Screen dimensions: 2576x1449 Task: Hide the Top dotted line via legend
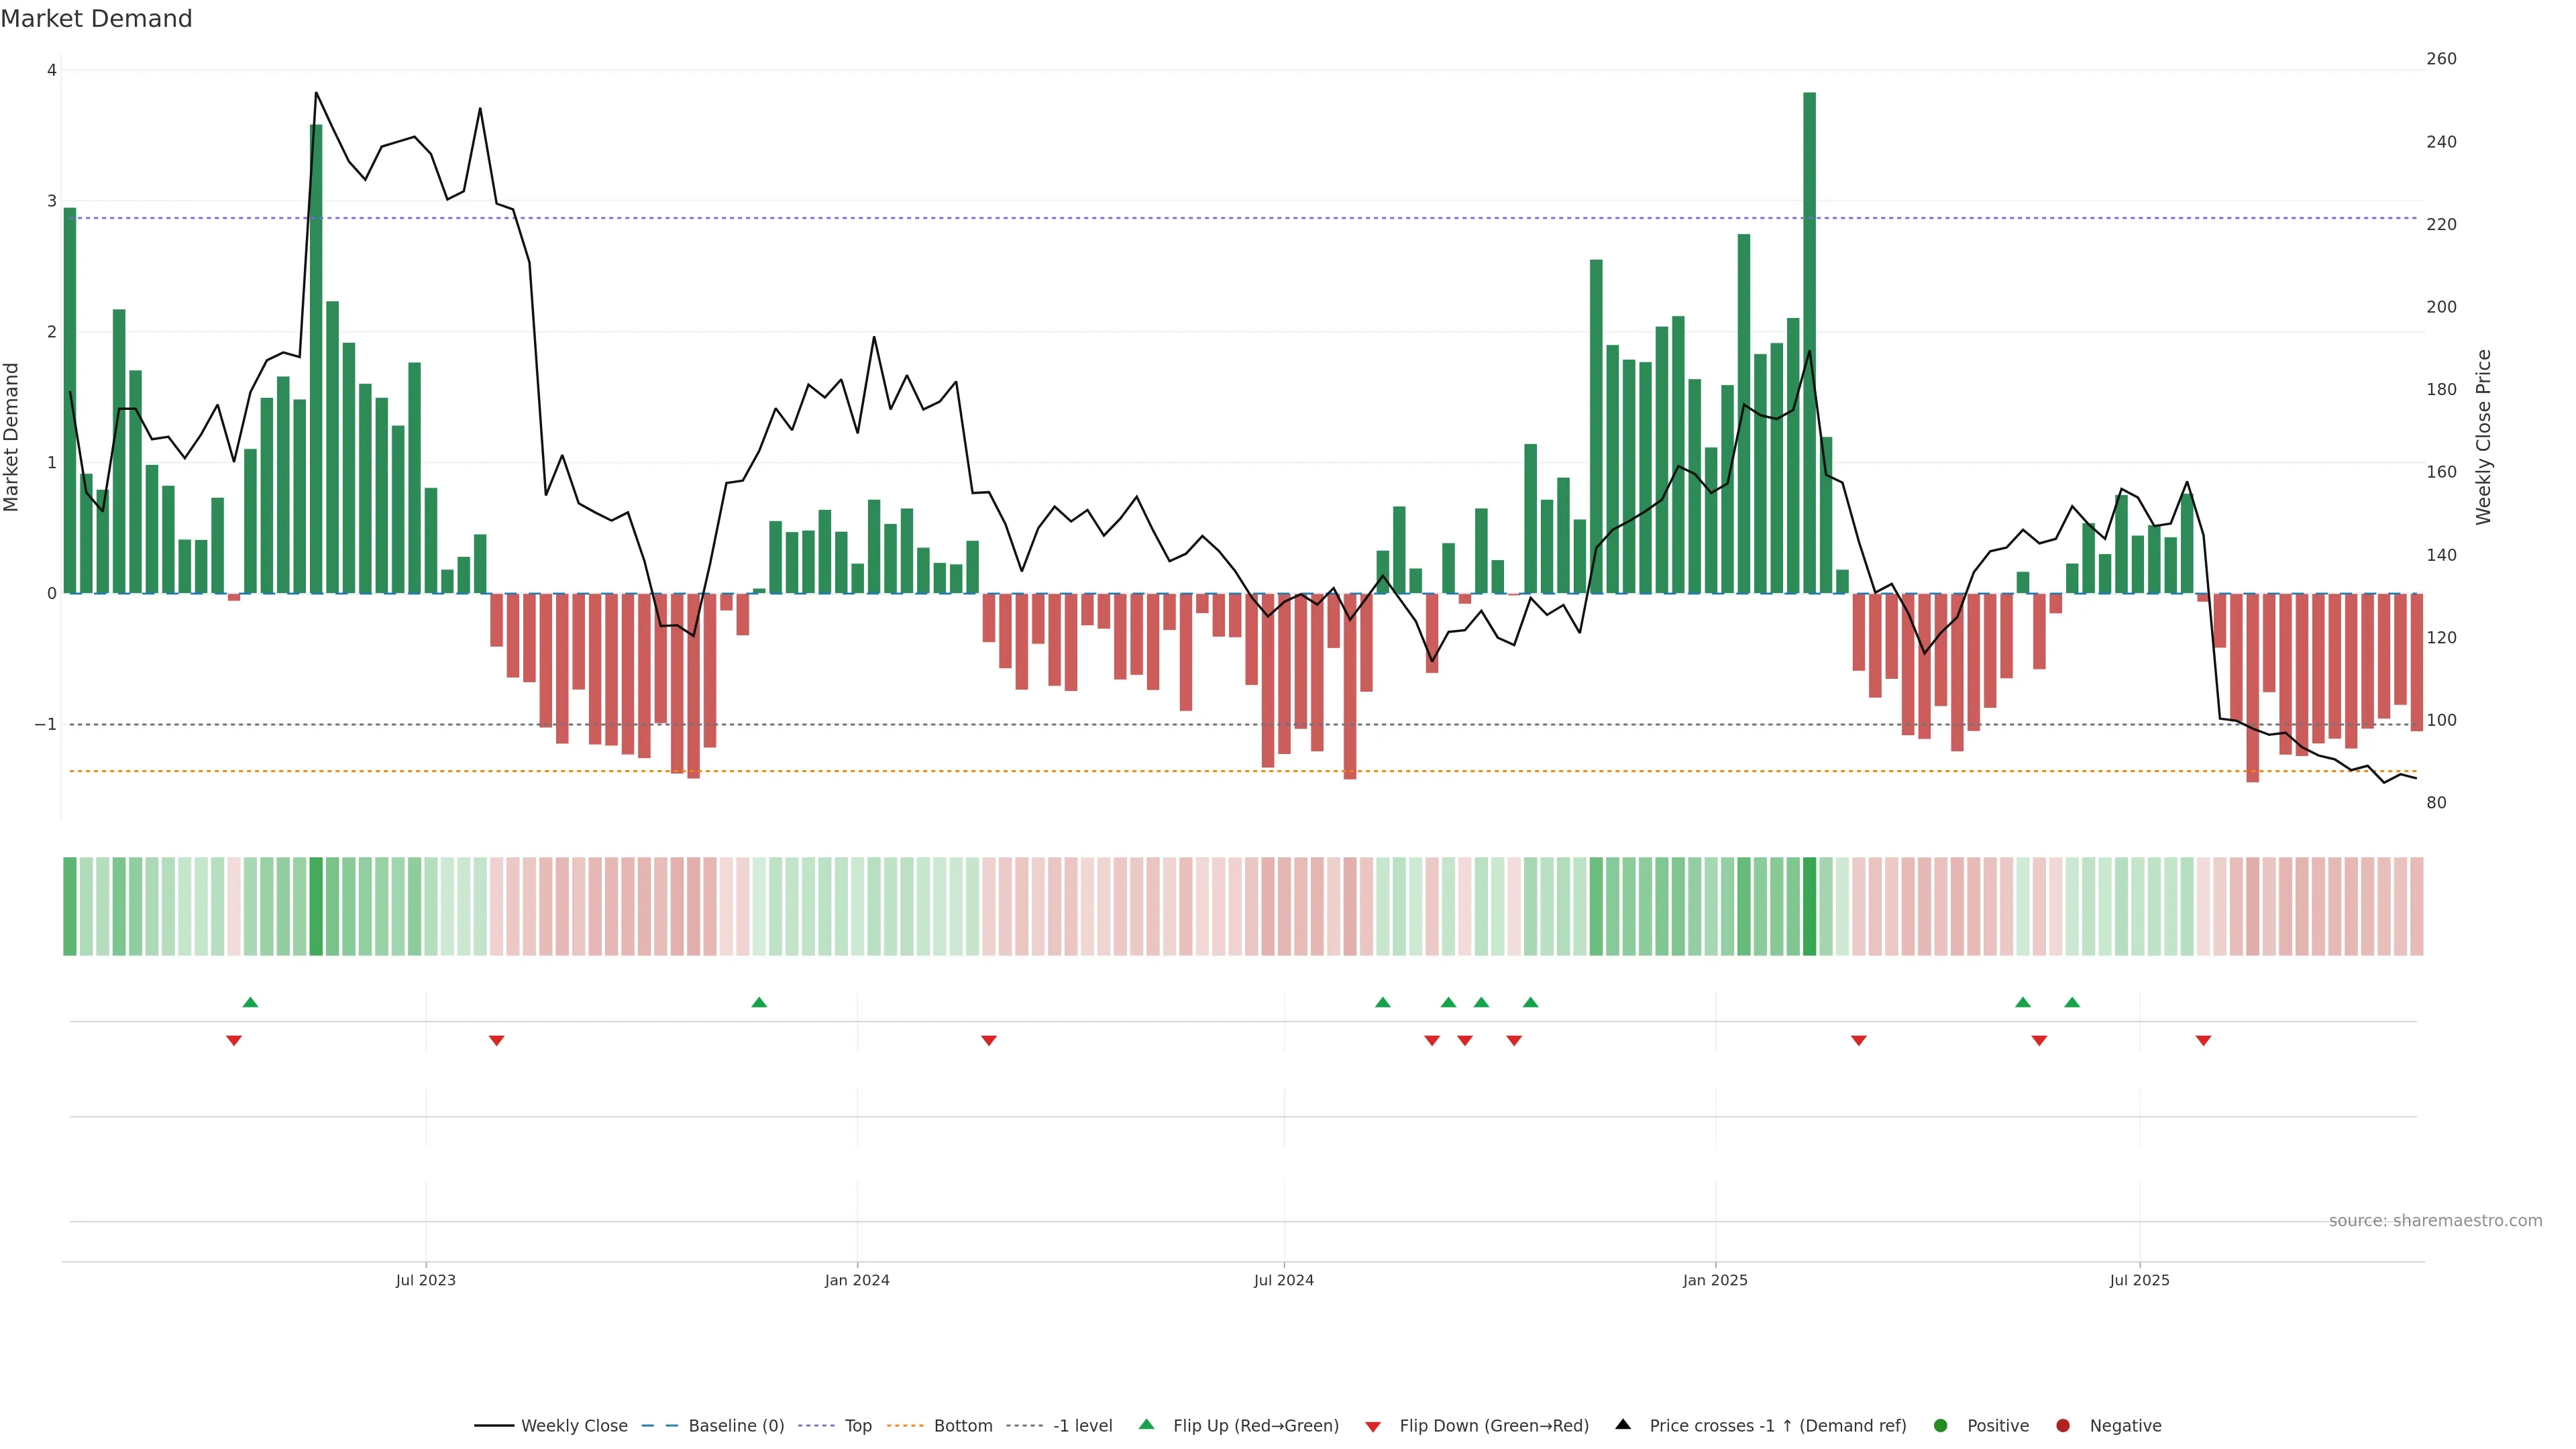857,1425
